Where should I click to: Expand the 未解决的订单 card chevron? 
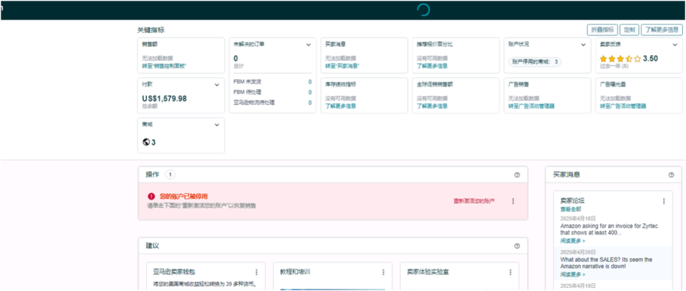[309, 44]
